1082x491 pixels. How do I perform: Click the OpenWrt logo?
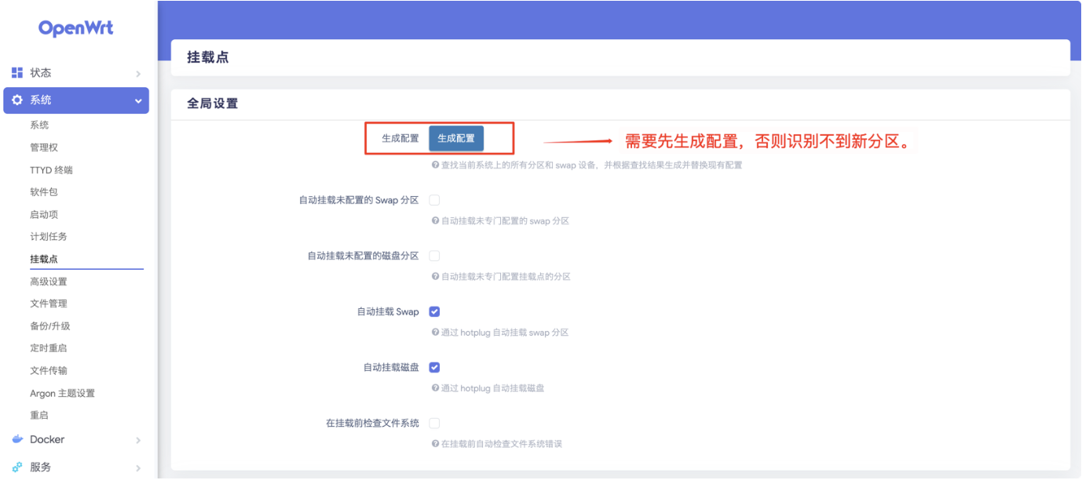coord(75,28)
